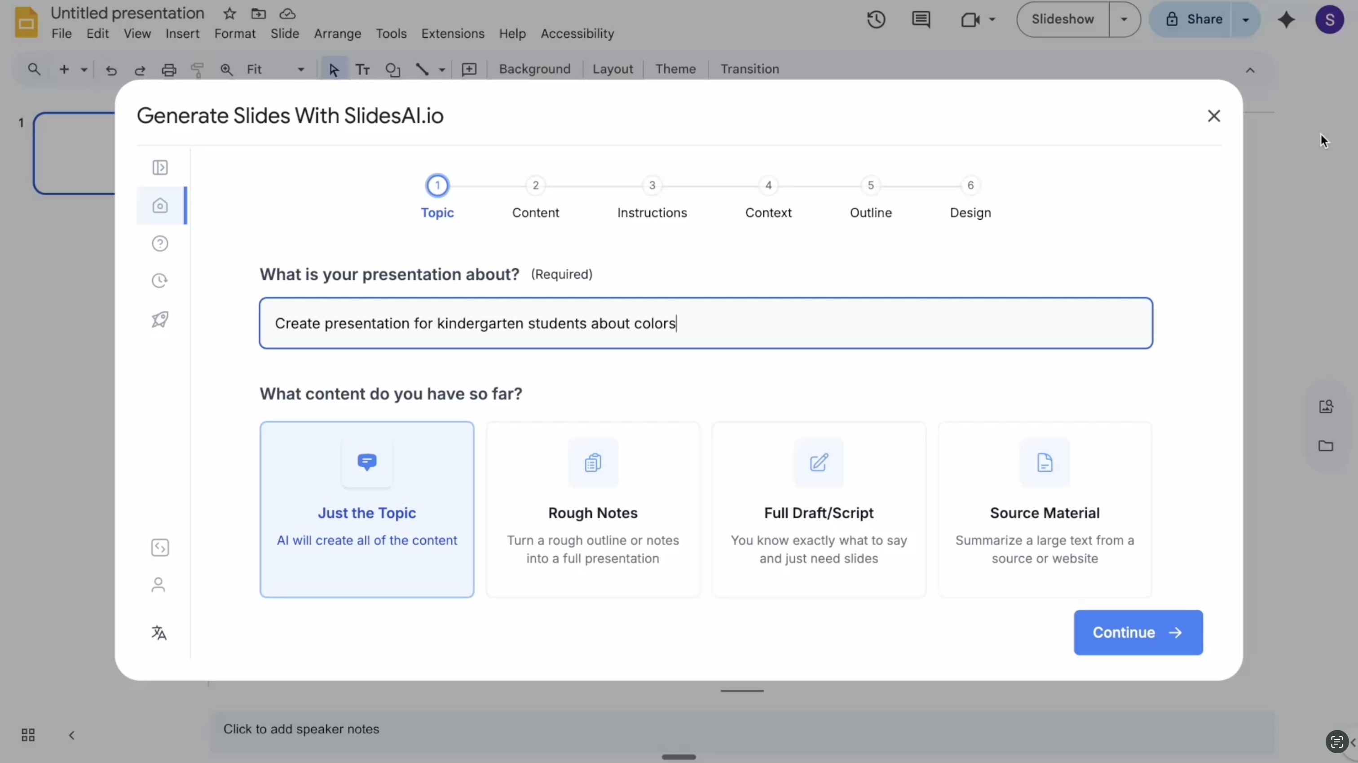The height and width of the screenshot is (763, 1358).
Task: Open the history clock icon in SlidesAI sidebar
Action: click(x=160, y=280)
